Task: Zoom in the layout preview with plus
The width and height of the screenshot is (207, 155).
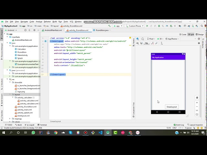Action: pyautogui.click(x=197, y=103)
